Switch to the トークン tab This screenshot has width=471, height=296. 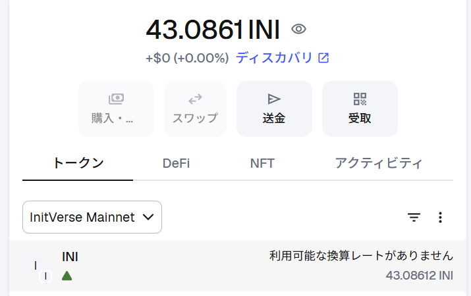click(78, 163)
